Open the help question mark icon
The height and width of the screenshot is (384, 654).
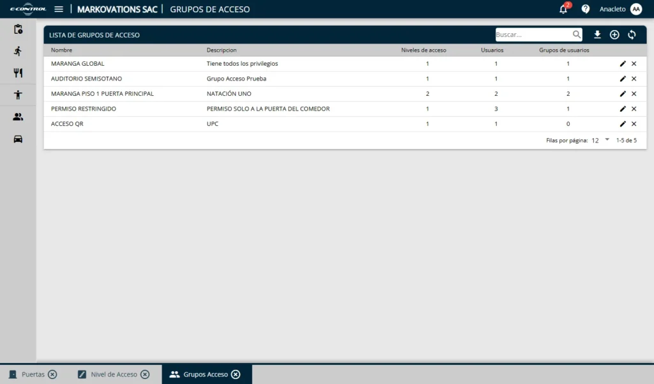[585, 9]
